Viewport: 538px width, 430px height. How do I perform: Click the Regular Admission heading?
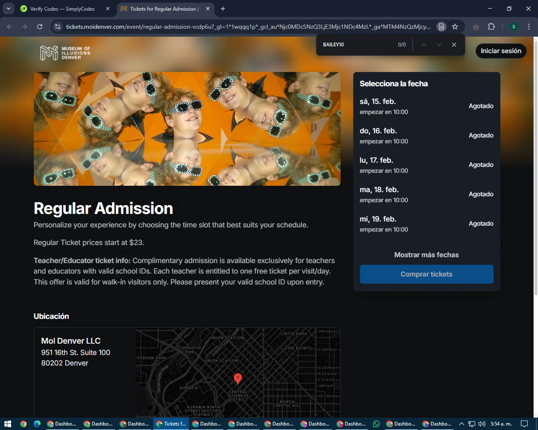[x=103, y=208]
